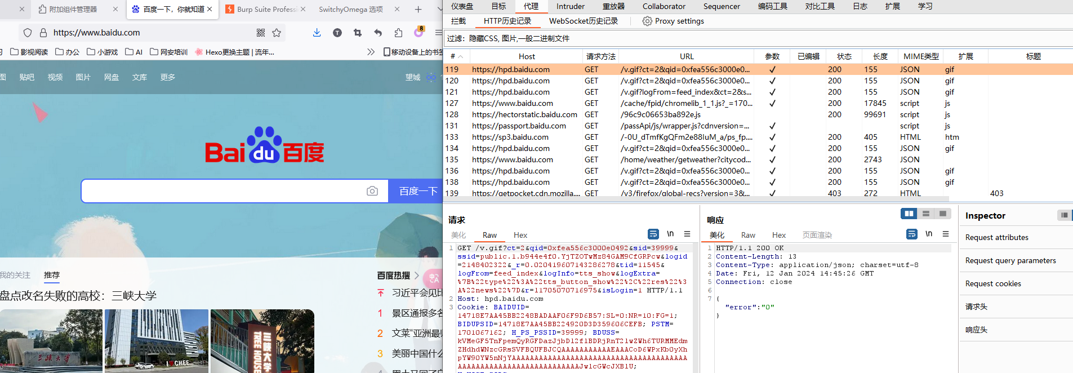1073x373 pixels.
Task: Open the 更多 menu on Baidu
Action: coord(168,77)
